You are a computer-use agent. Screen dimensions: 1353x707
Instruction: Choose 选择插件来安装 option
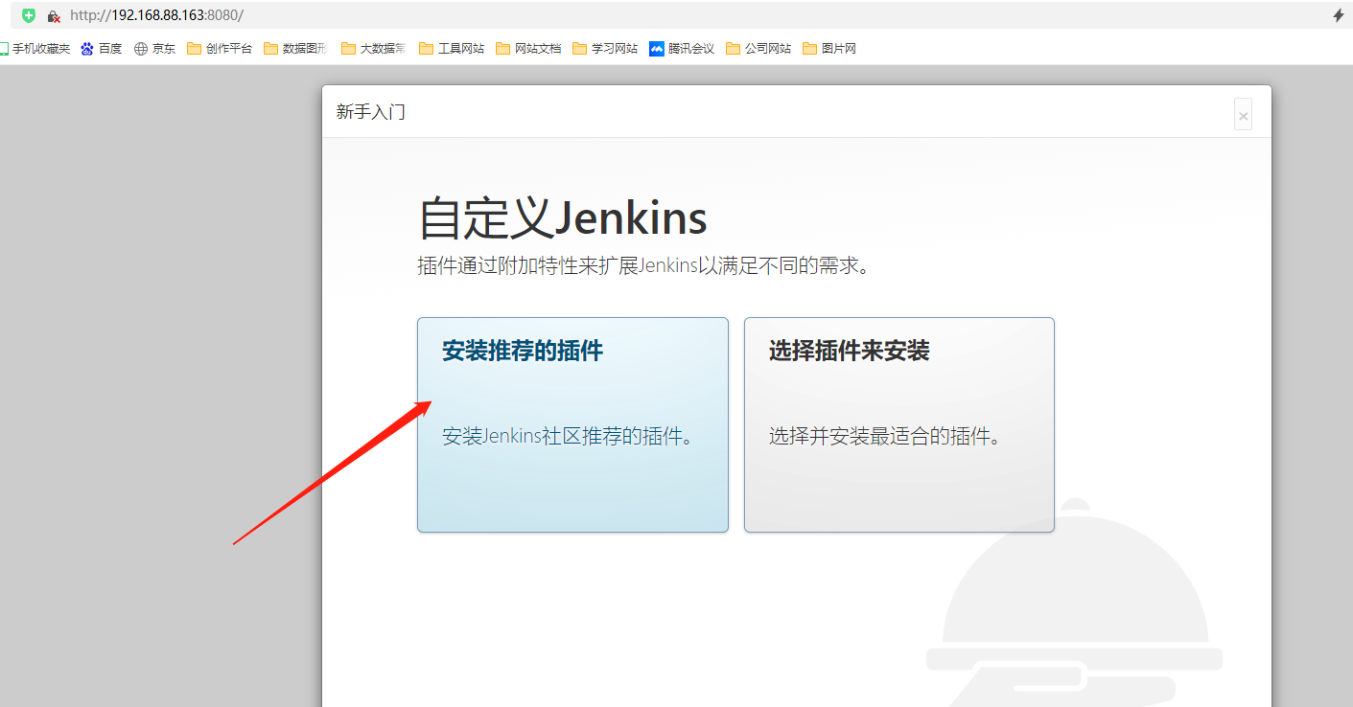[x=899, y=424]
